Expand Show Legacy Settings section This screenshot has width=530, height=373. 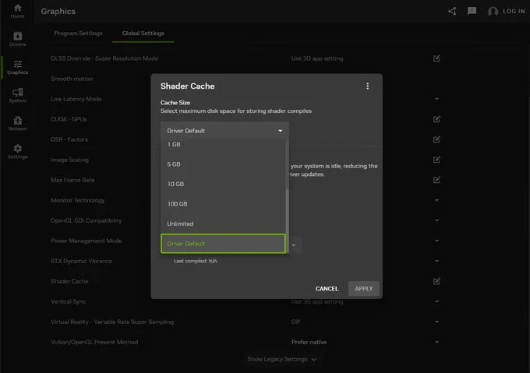(x=281, y=359)
